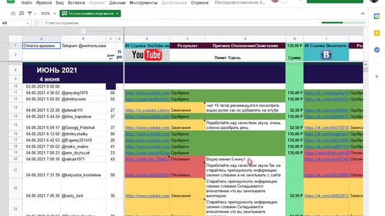This screenshot has width=385, height=216.
Task: Open YouTube link in @vakula1971 row
Action: [x=147, y=159]
